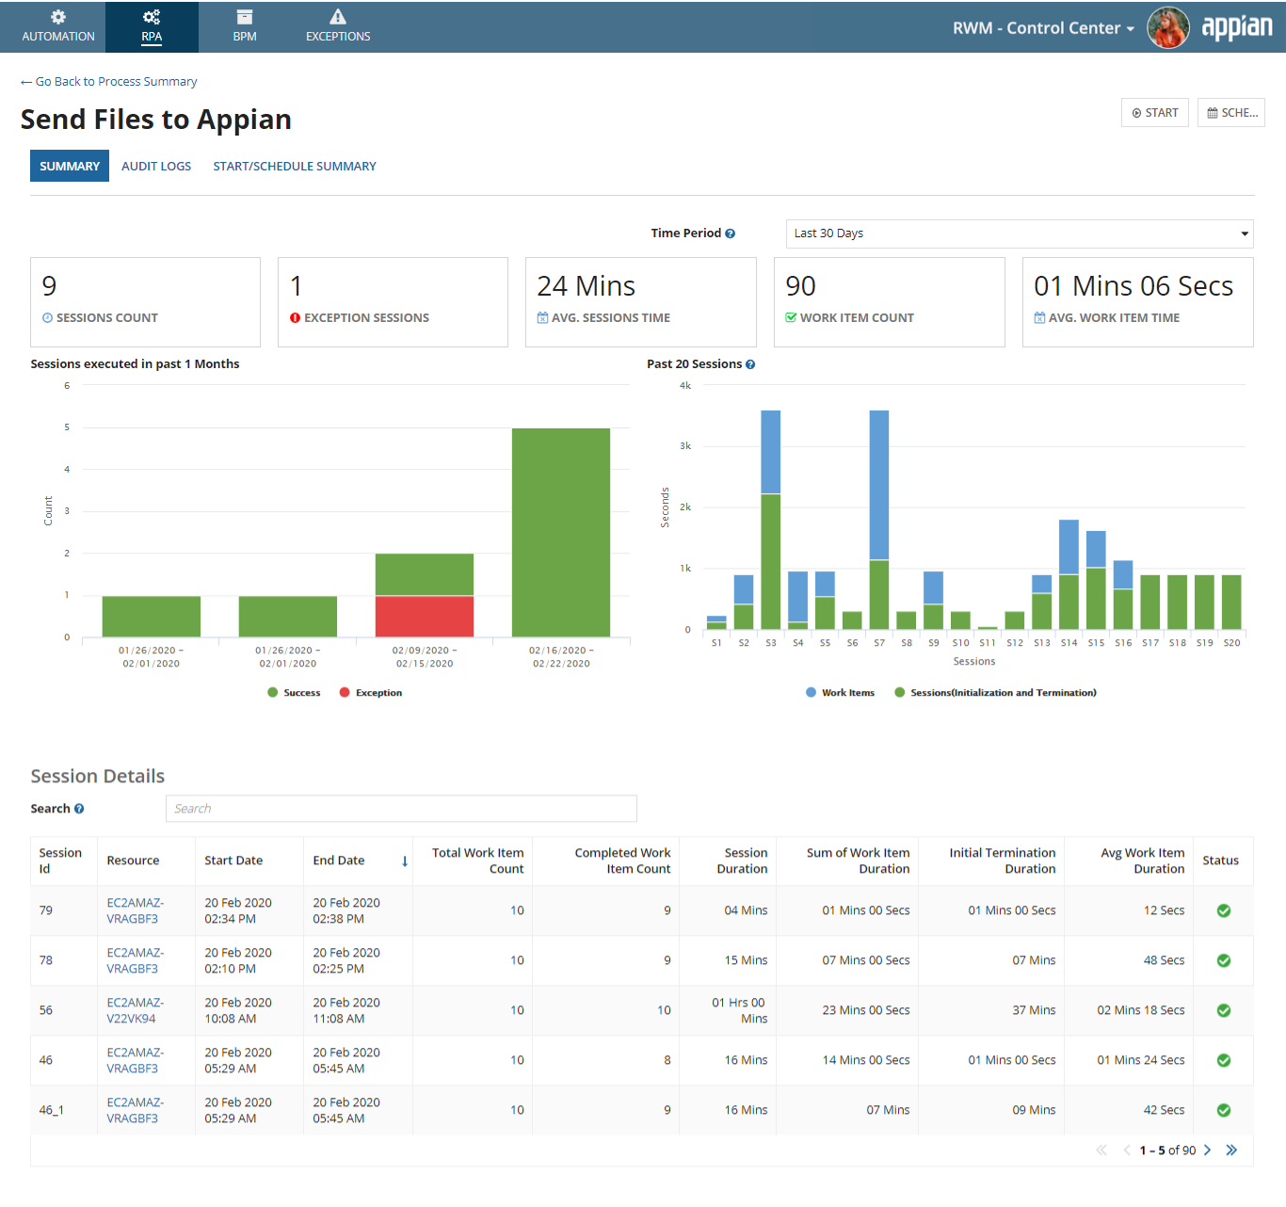Click the red exception bar for 02/09/2020 week

pos(425,617)
